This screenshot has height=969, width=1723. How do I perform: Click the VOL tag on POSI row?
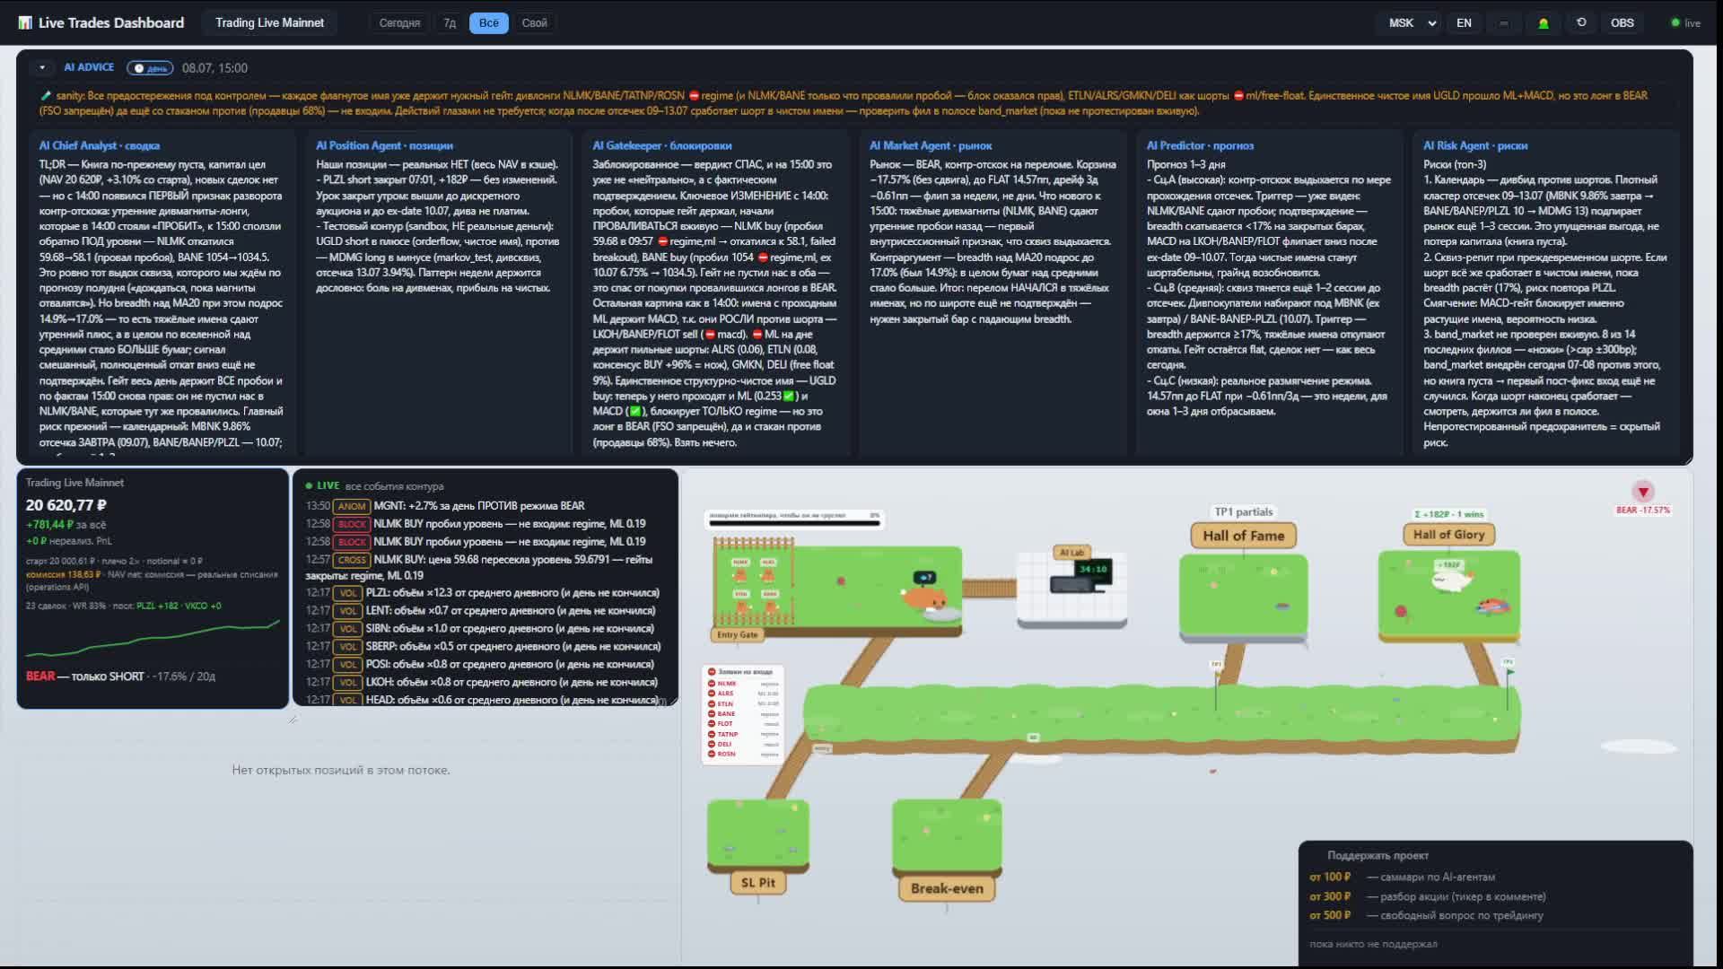pyautogui.click(x=348, y=665)
